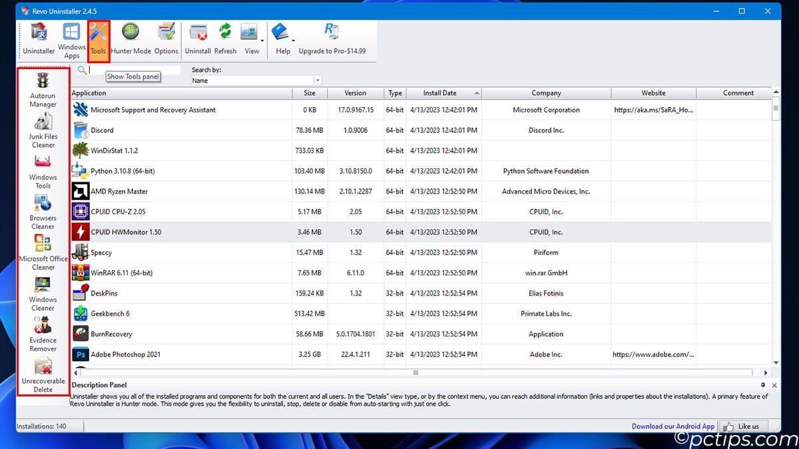Viewport: 799px width, 449px height.
Task: Open the Download our Android App link
Action: pos(673,426)
